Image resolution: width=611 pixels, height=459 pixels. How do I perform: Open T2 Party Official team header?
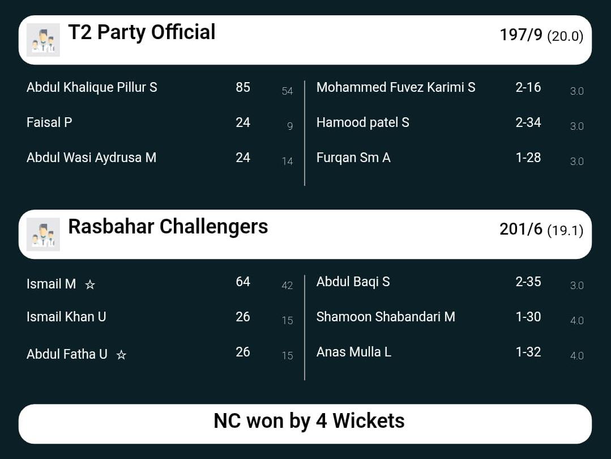[x=142, y=32]
